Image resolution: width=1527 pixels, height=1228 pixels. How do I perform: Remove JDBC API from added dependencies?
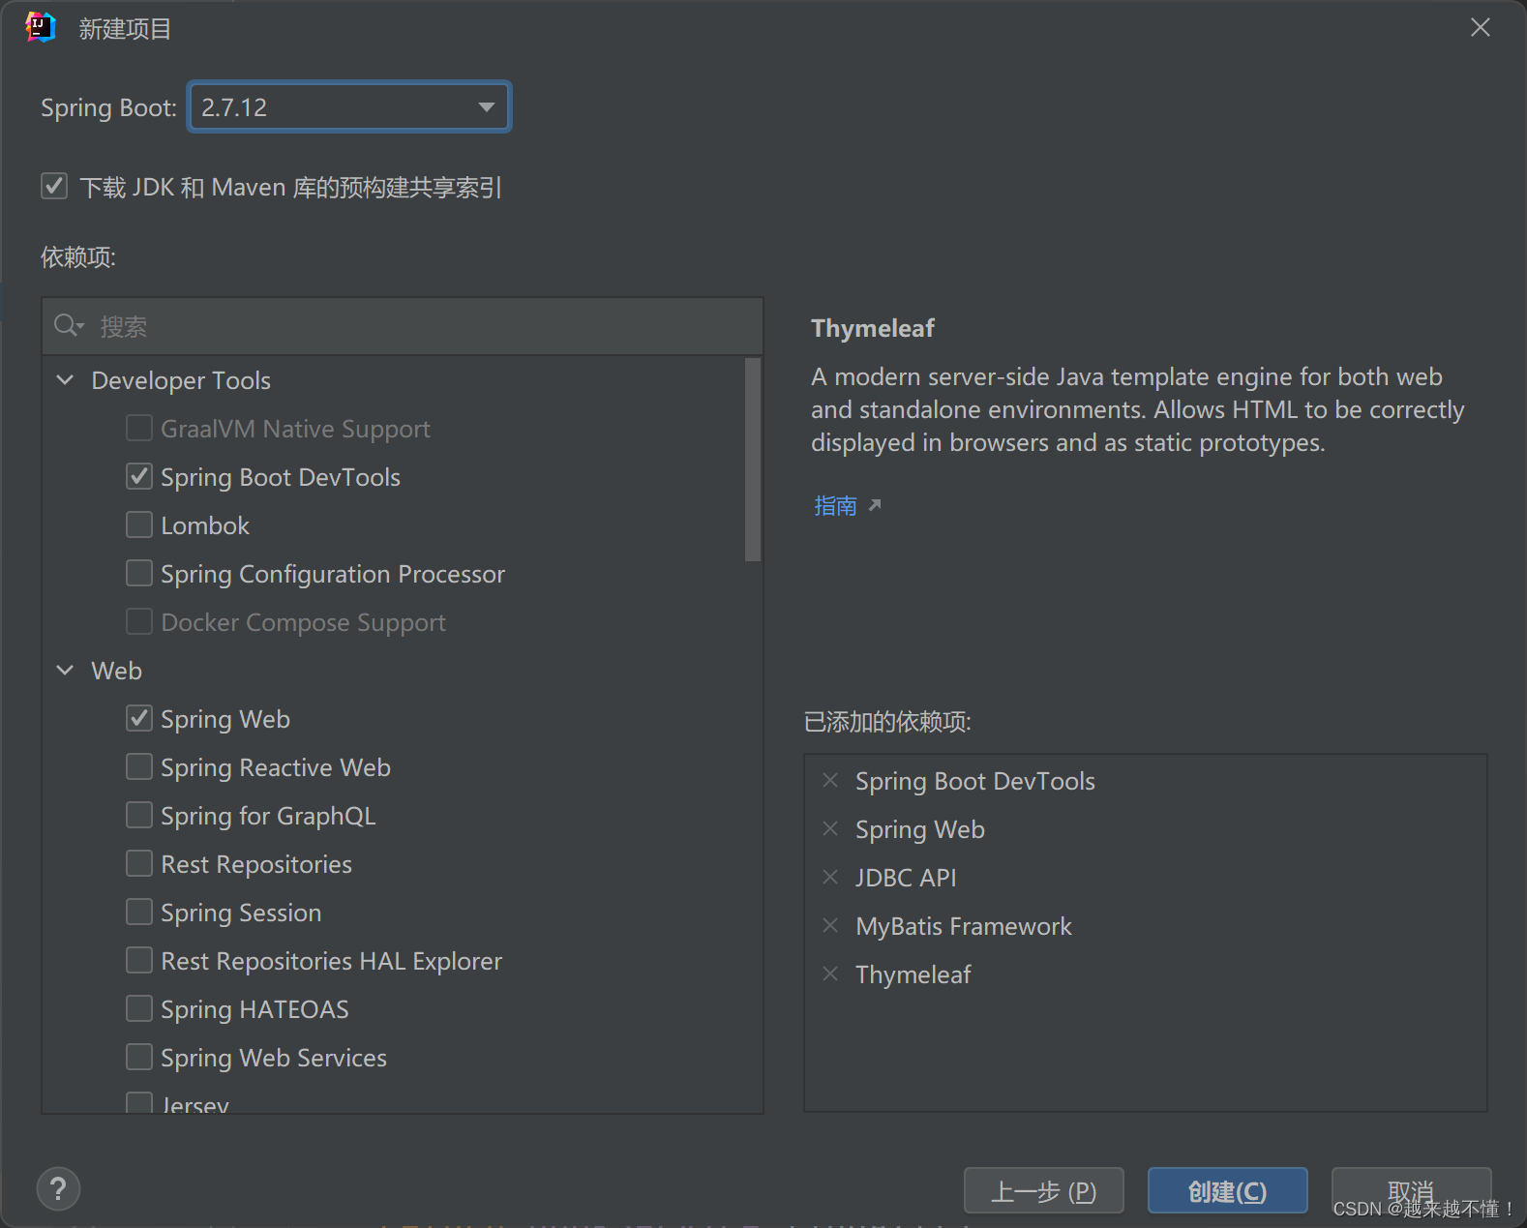830,877
